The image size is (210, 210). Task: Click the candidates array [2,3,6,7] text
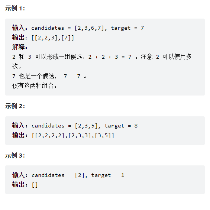(x=89, y=28)
